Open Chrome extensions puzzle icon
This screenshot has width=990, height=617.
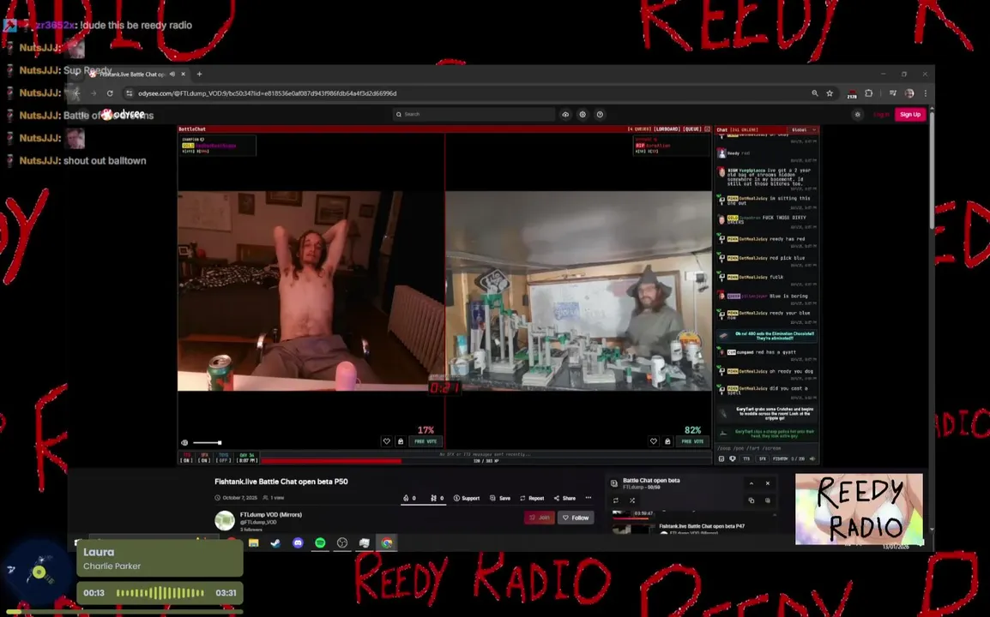[x=869, y=93]
